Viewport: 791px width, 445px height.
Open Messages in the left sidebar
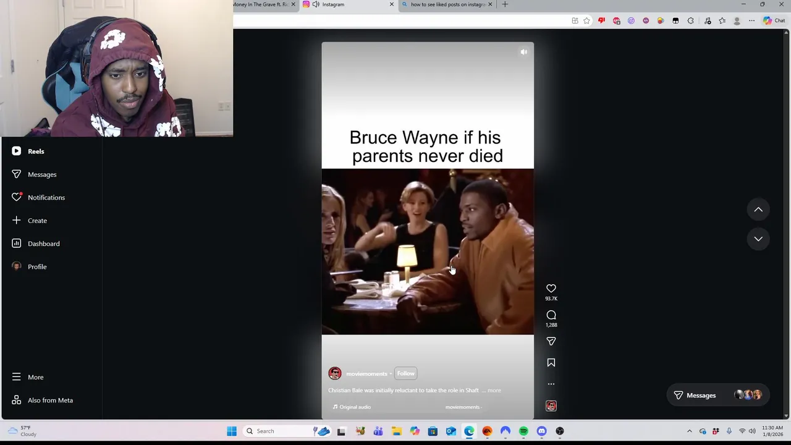(34, 174)
